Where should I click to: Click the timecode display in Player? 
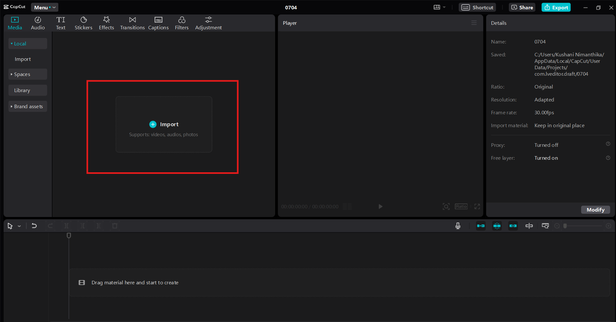coord(310,206)
